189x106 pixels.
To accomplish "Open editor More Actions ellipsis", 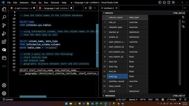I will [94, 8].
